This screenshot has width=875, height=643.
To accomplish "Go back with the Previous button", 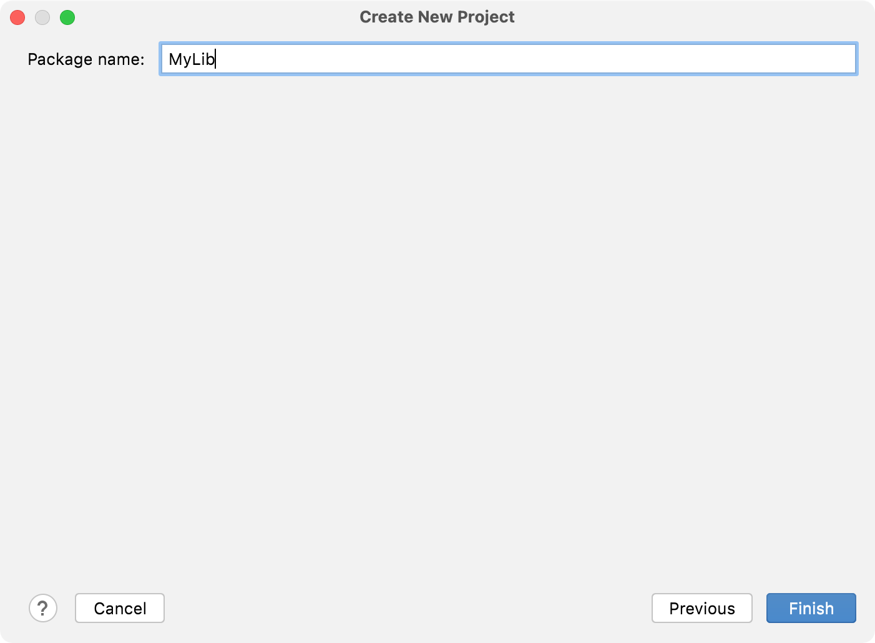I will pos(701,608).
